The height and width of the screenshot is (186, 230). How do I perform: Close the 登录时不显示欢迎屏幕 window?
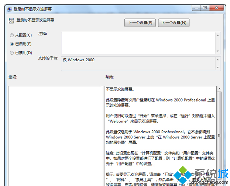coord(216,8)
